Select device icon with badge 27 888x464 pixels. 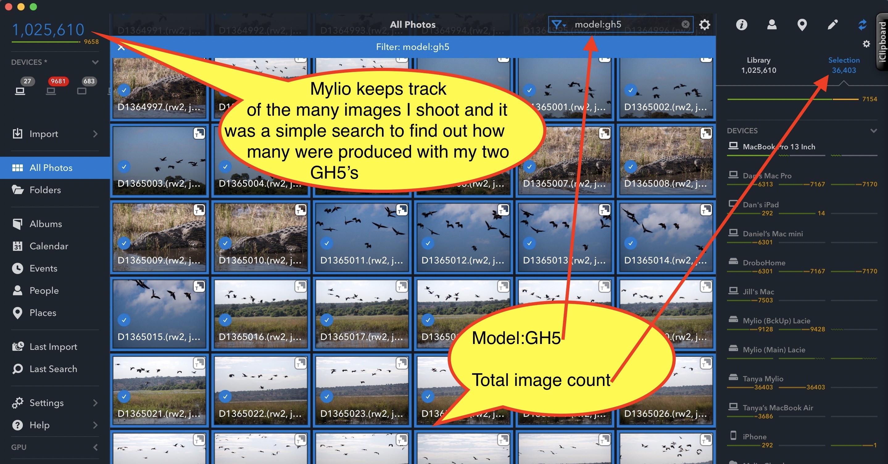click(20, 91)
